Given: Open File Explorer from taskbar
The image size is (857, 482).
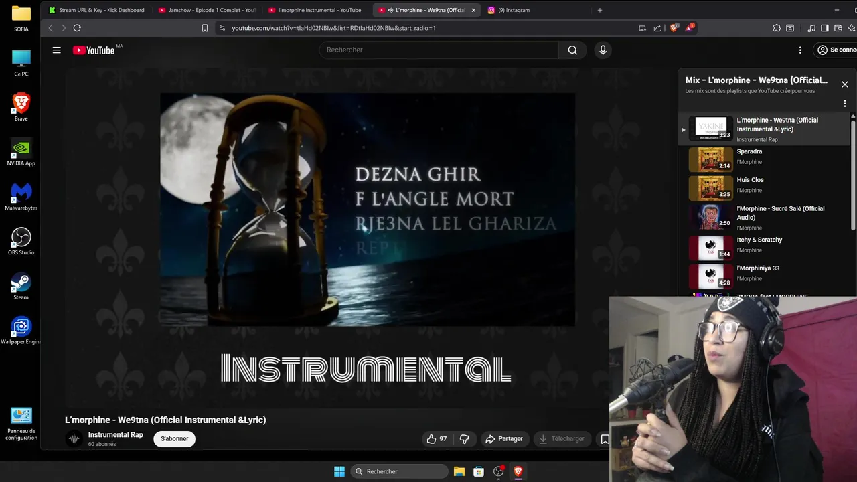Looking at the screenshot, I should point(459,471).
